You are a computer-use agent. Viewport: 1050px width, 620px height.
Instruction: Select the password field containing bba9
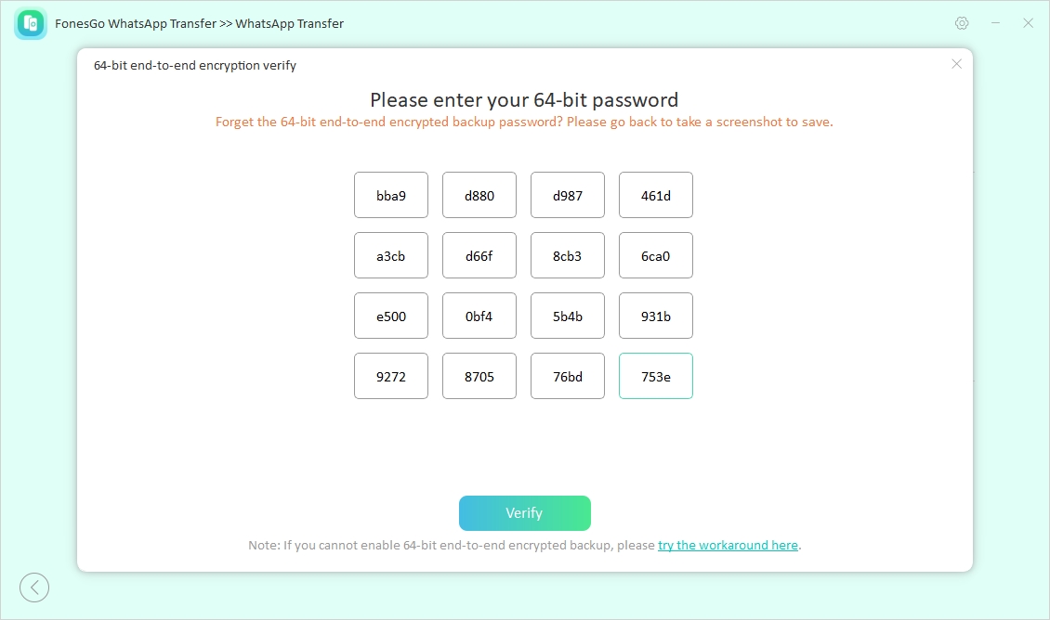[x=391, y=195]
